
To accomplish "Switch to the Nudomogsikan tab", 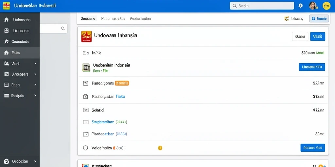I will [113, 19].
